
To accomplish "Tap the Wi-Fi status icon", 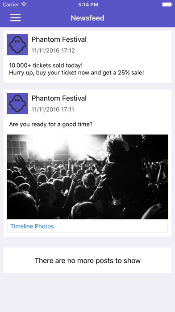I will coord(24,4).
